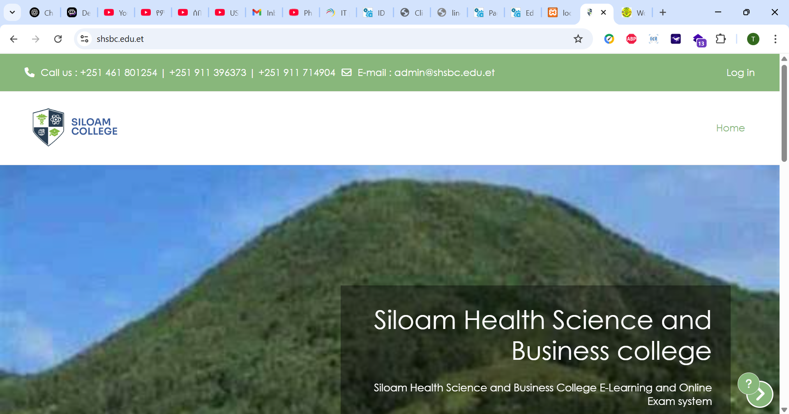Viewport: 789px width, 414px height.
Task: Advance the slider with the next arrow
Action: [x=761, y=394]
